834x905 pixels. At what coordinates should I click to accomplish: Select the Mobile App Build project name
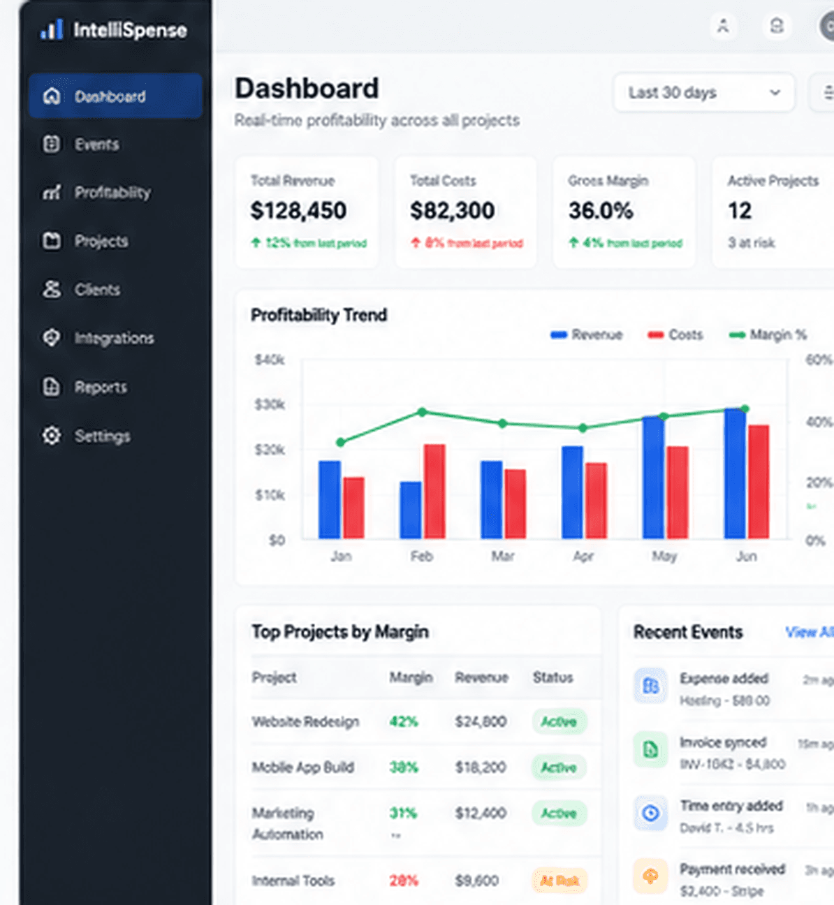tap(303, 767)
